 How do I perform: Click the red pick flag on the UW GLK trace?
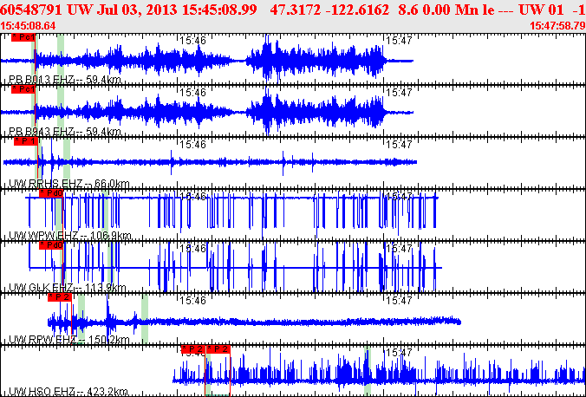tap(53, 245)
